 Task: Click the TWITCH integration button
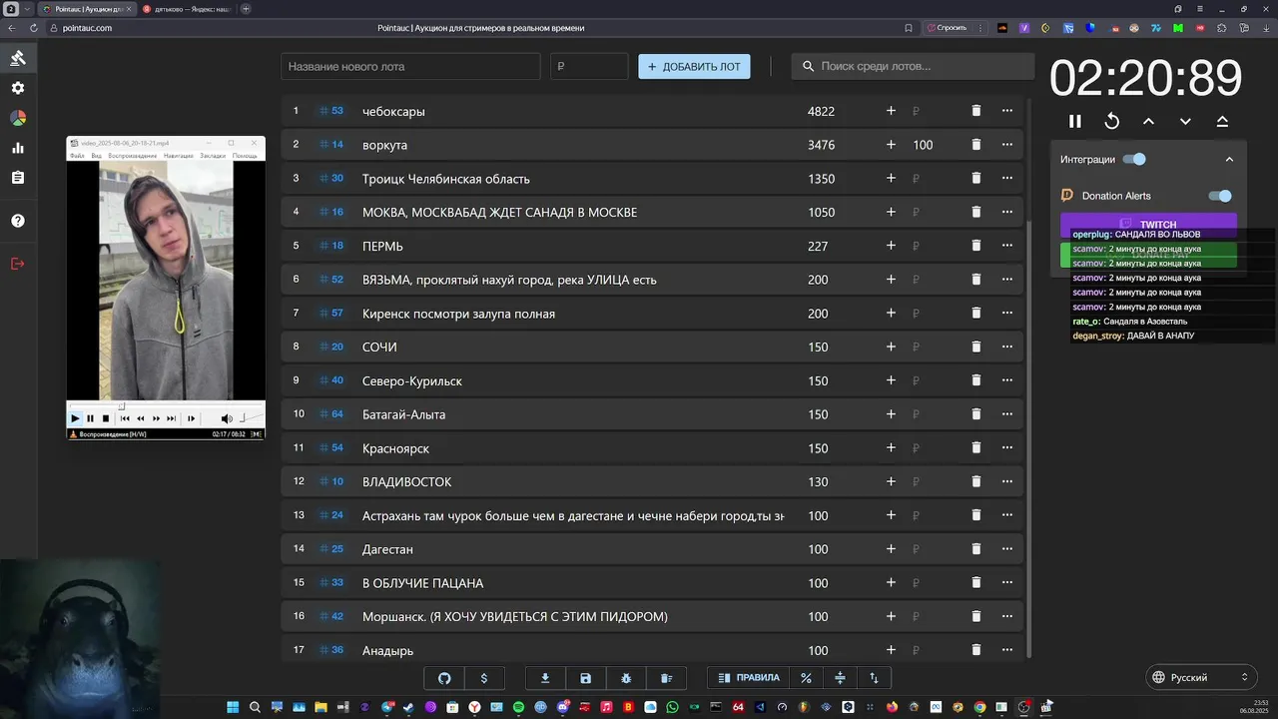[1148, 225]
